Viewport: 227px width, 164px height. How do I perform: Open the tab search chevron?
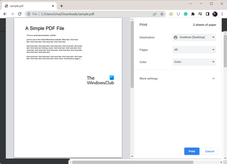tap(191, 4)
